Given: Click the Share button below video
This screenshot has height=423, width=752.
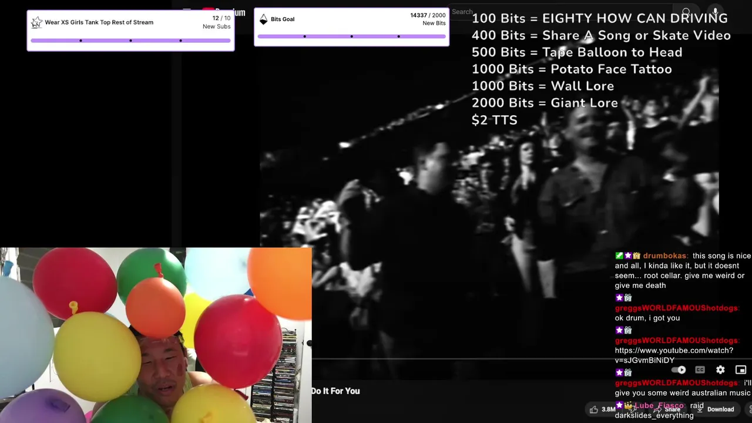Looking at the screenshot, I should [x=667, y=409].
